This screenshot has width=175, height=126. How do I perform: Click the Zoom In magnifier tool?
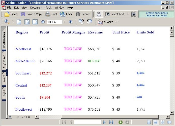(x=7, y=22)
